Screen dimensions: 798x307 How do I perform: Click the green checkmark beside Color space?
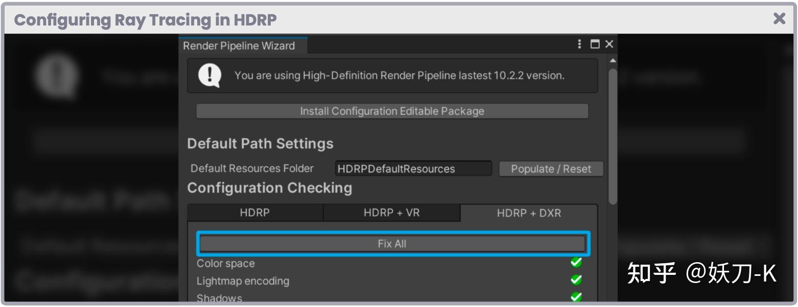[x=576, y=262]
